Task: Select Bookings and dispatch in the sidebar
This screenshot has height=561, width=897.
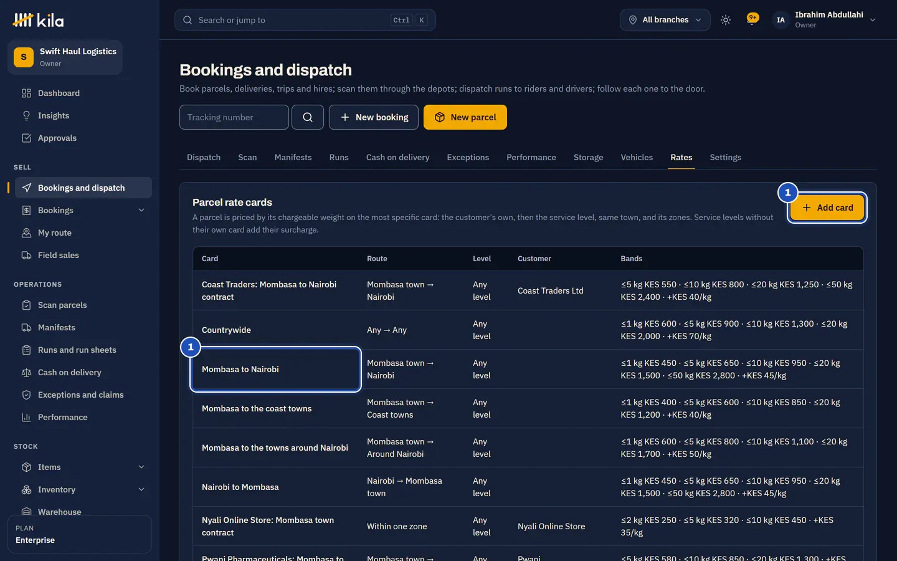Action: tap(83, 188)
